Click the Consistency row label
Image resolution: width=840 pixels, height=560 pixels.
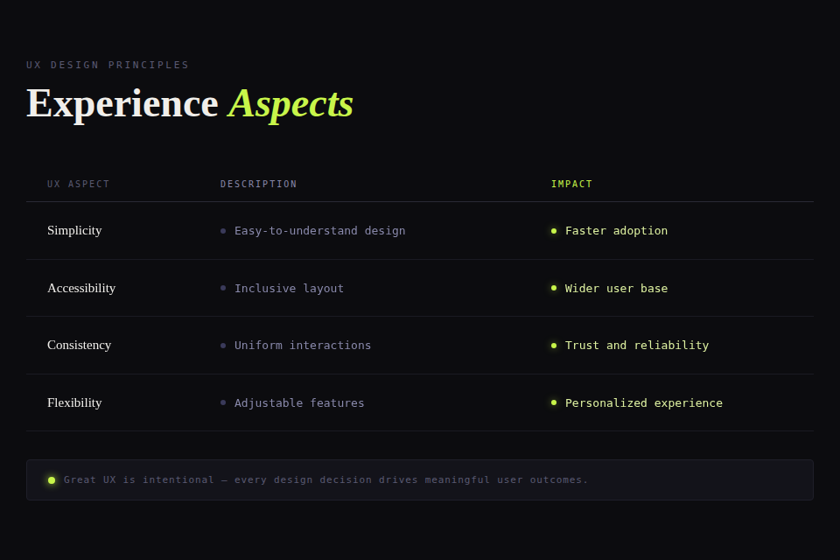[80, 345]
